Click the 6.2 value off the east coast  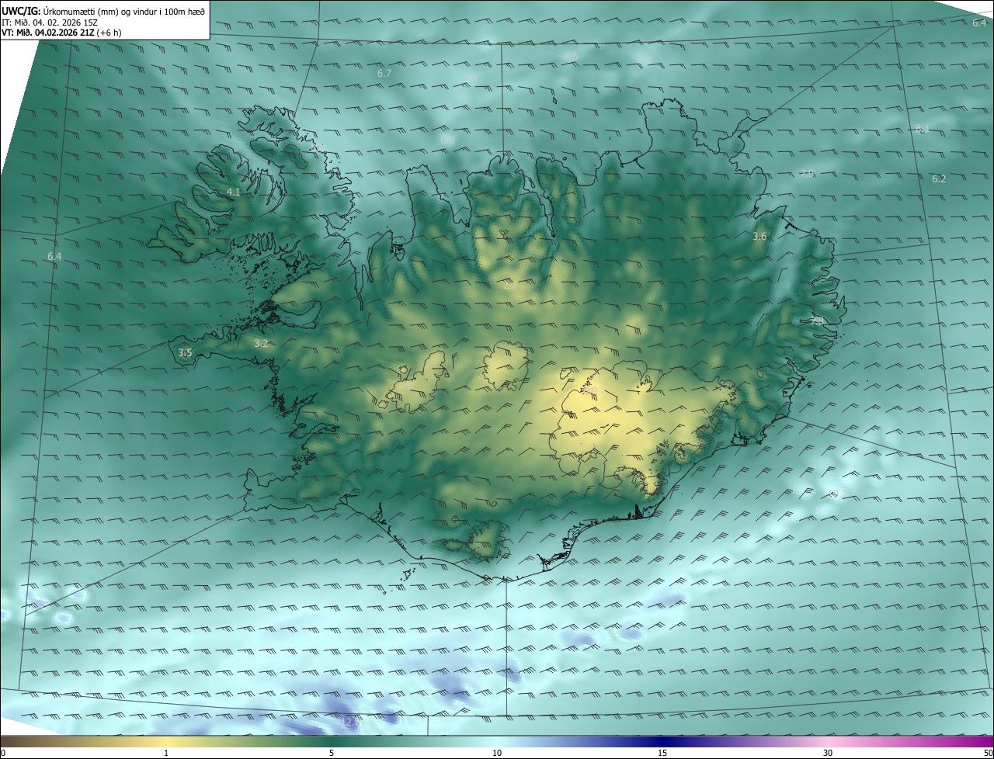click(x=939, y=179)
